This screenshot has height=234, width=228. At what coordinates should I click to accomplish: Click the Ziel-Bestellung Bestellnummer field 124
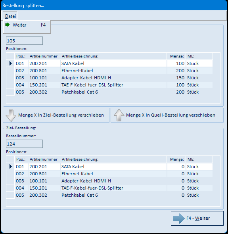point(24,144)
